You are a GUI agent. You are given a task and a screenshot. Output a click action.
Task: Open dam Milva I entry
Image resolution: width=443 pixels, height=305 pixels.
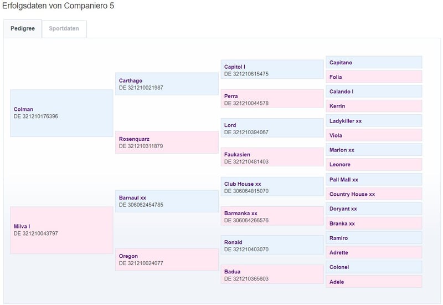61,230
